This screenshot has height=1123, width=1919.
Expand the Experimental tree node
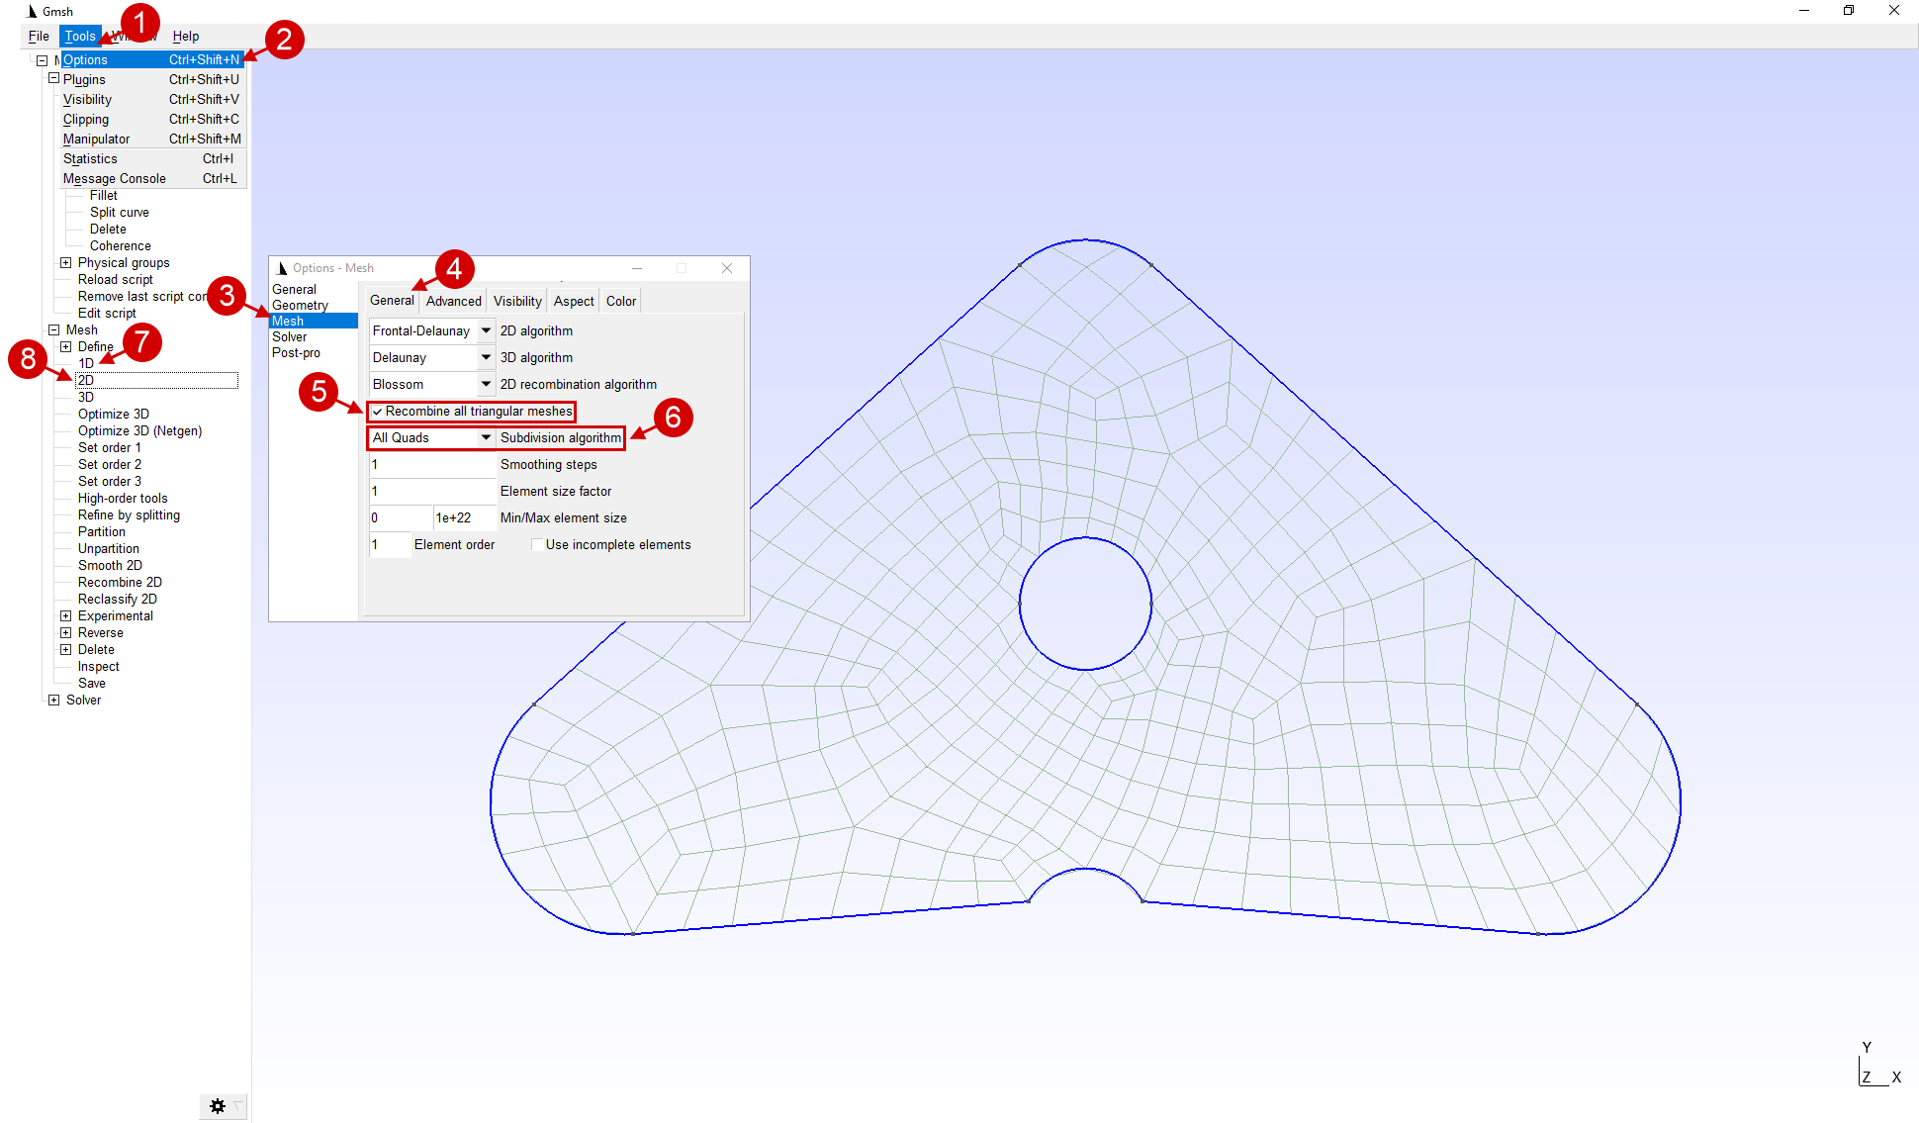coord(66,616)
